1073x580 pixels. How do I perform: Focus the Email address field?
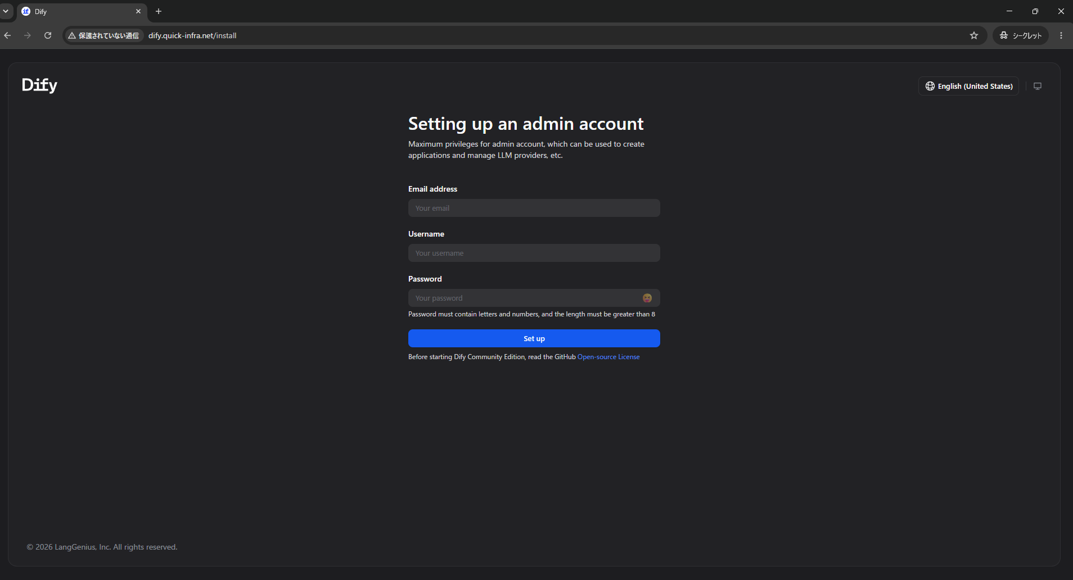(x=534, y=208)
